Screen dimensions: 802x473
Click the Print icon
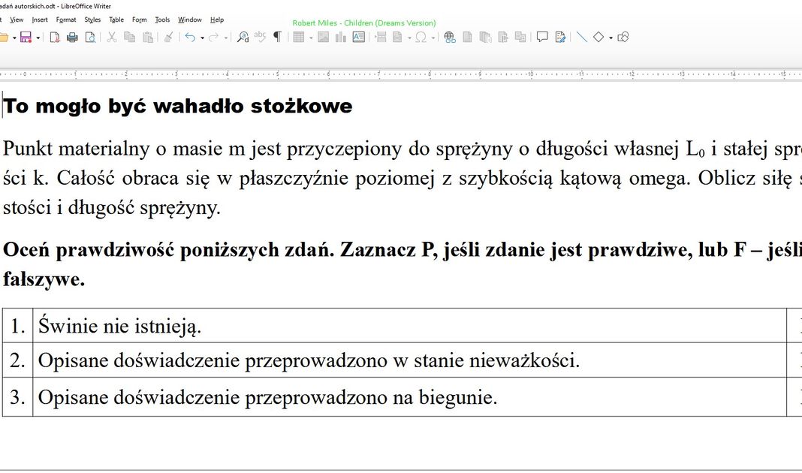[x=72, y=37]
